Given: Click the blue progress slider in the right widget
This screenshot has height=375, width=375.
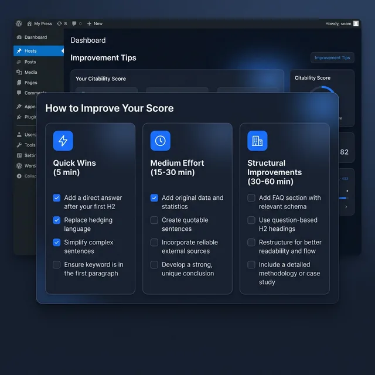Looking at the screenshot, I should 343,198.
